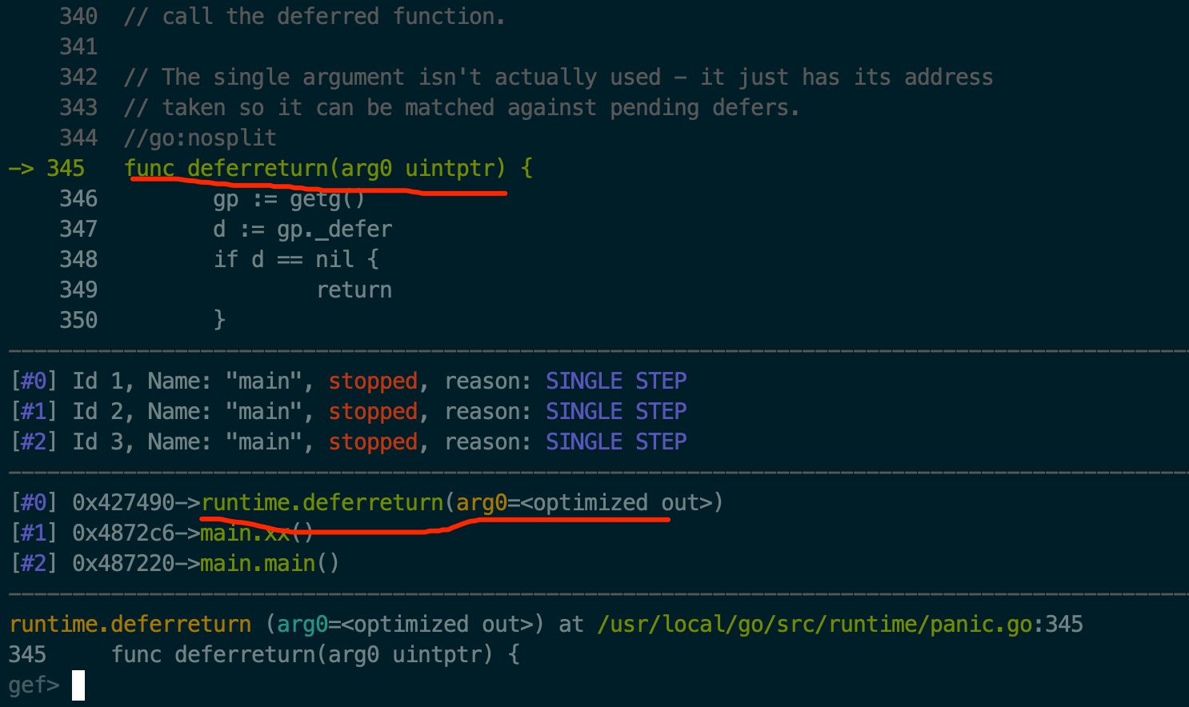Click address 0x427490 in the trace
Screen dimensions: 1189x707
coord(123,502)
